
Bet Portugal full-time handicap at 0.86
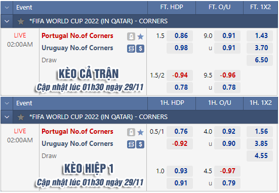[x=180, y=36]
